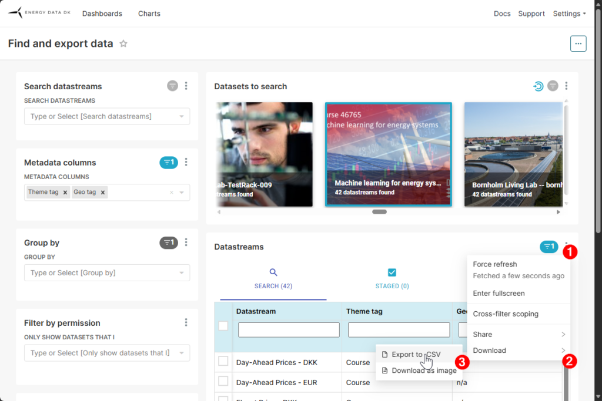Tick the select-all checkbox in table header
Viewport: 602px width, 401px height.
click(x=223, y=326)
